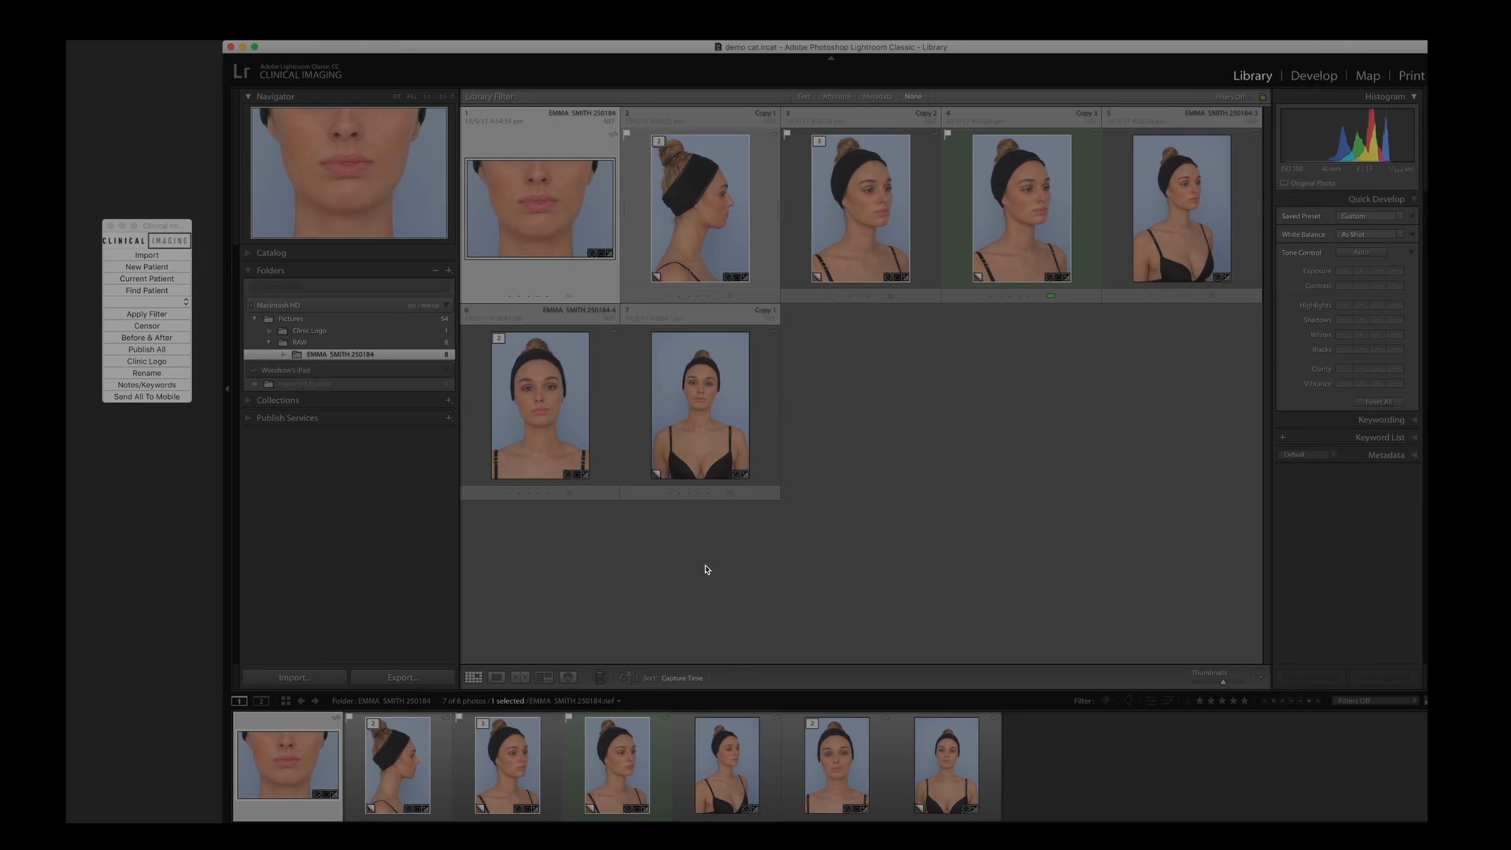The width and height of the screenshot is (1511, 850).
Task: Select the Text library filter
Action: (x=803, y=96)
